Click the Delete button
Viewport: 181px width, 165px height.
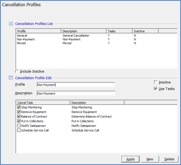[x=169, y=159]
